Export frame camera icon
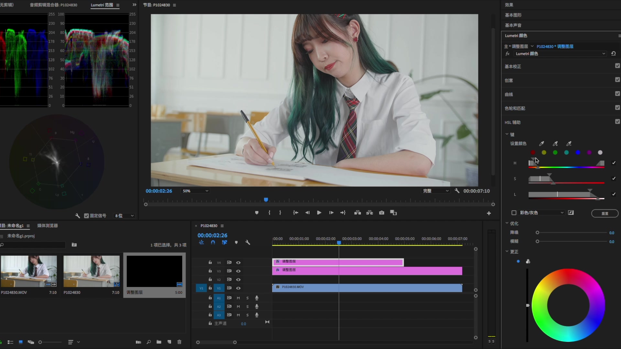The image size is (621, 349). pyautogui.click(x=382, y=213)
